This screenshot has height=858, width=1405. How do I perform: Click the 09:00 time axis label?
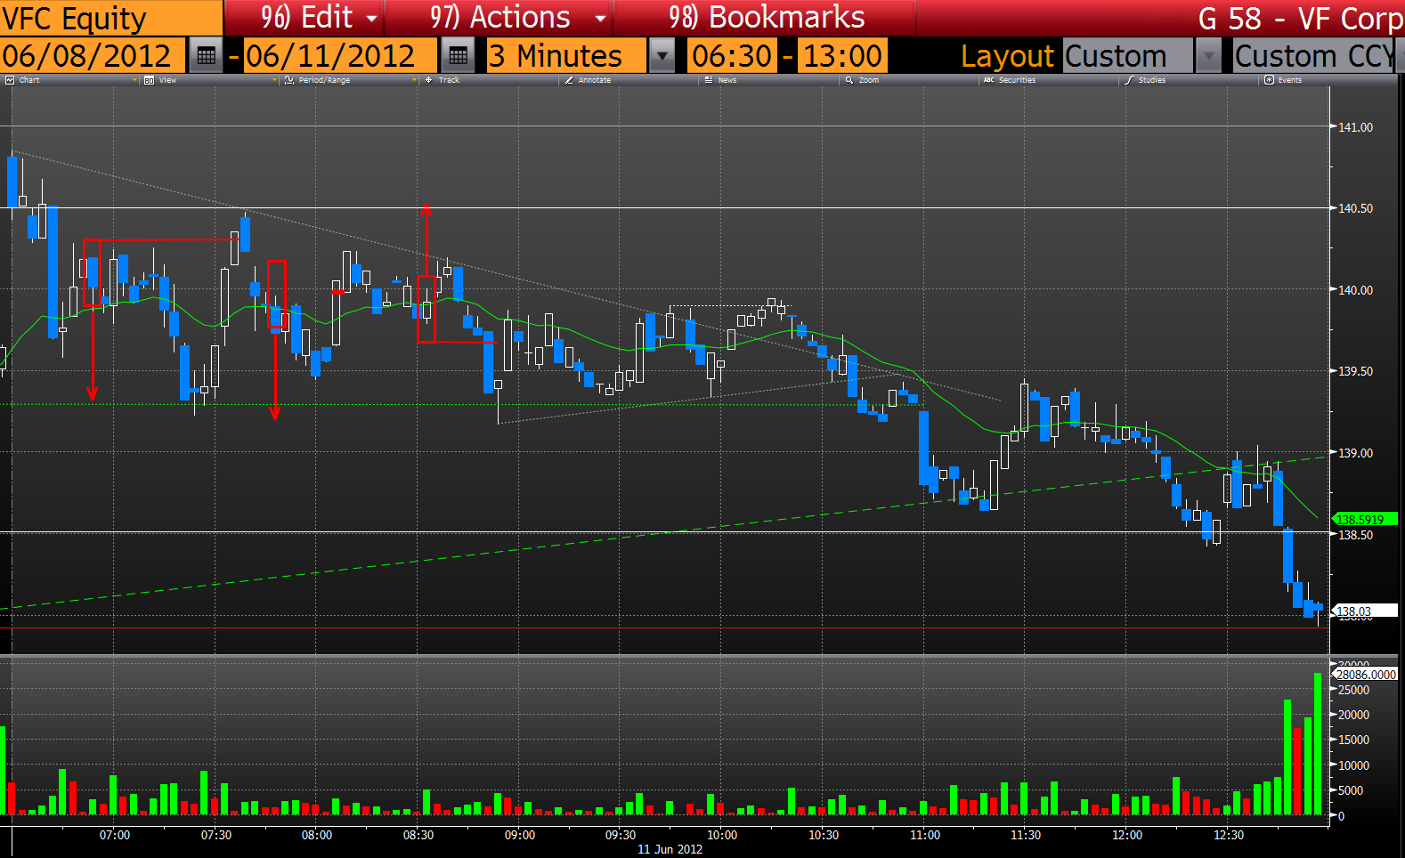[x=520, y=835]
